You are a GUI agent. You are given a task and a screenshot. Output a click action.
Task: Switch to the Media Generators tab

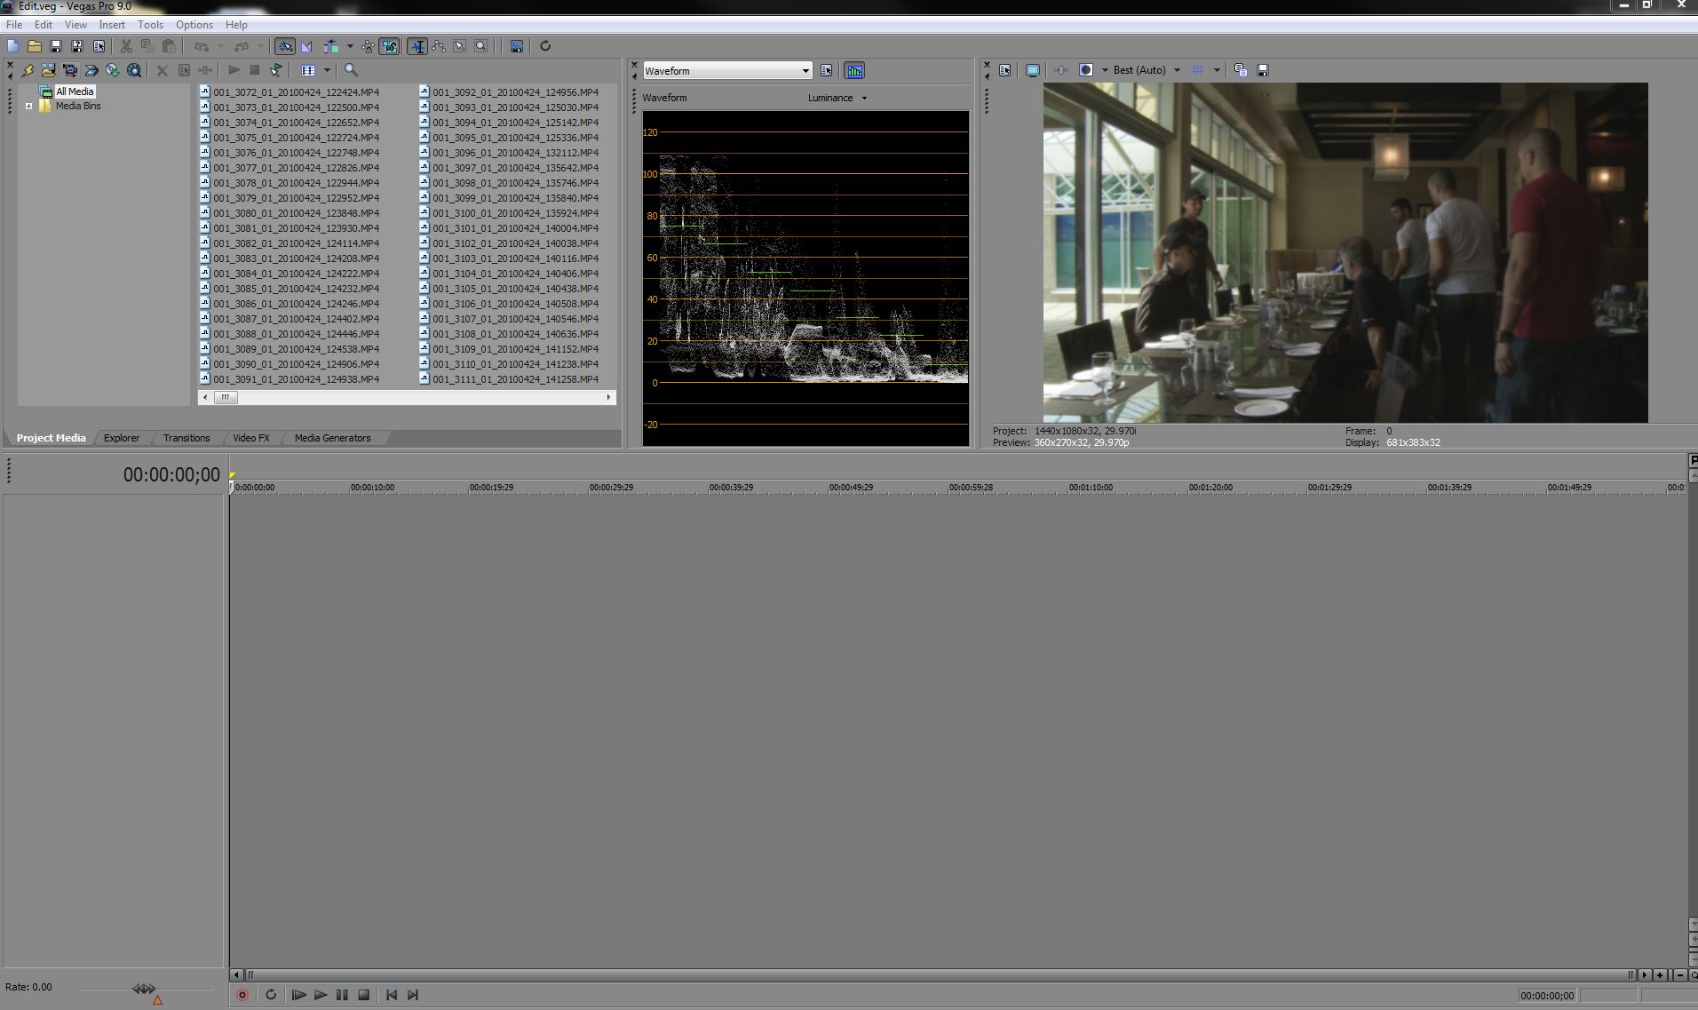332,438
